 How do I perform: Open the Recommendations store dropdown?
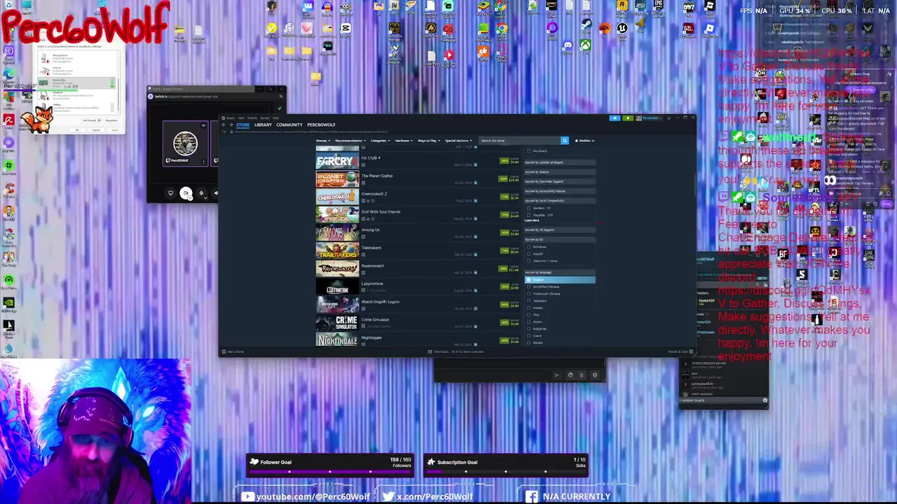coord(350,141)
